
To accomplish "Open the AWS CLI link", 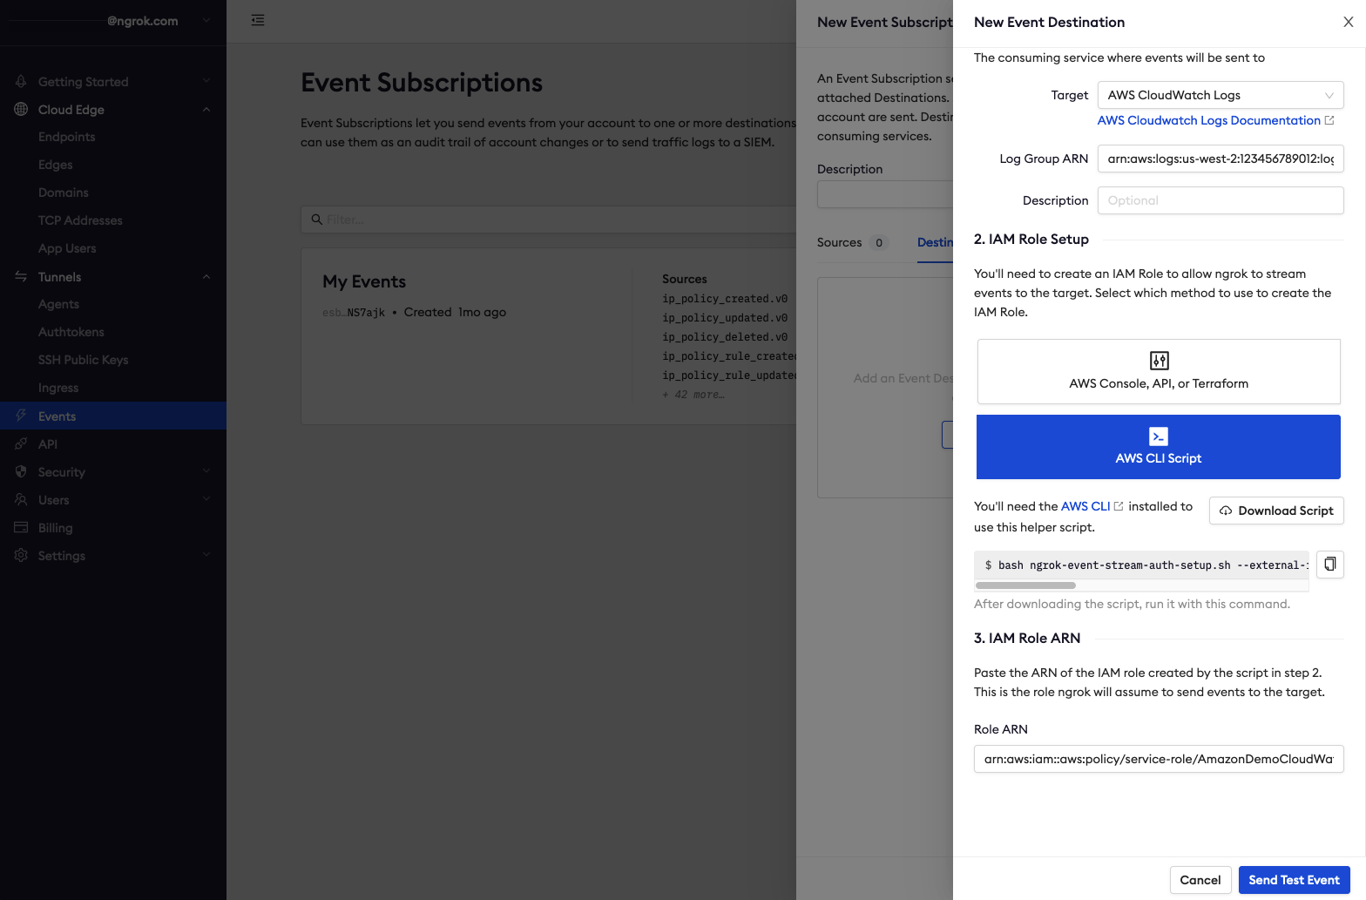I will pos(1085,506).
